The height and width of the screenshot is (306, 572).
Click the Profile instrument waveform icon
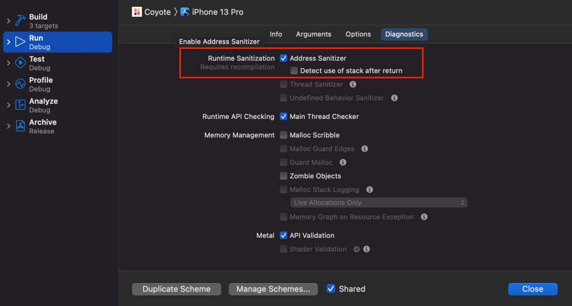pos(20,84)
